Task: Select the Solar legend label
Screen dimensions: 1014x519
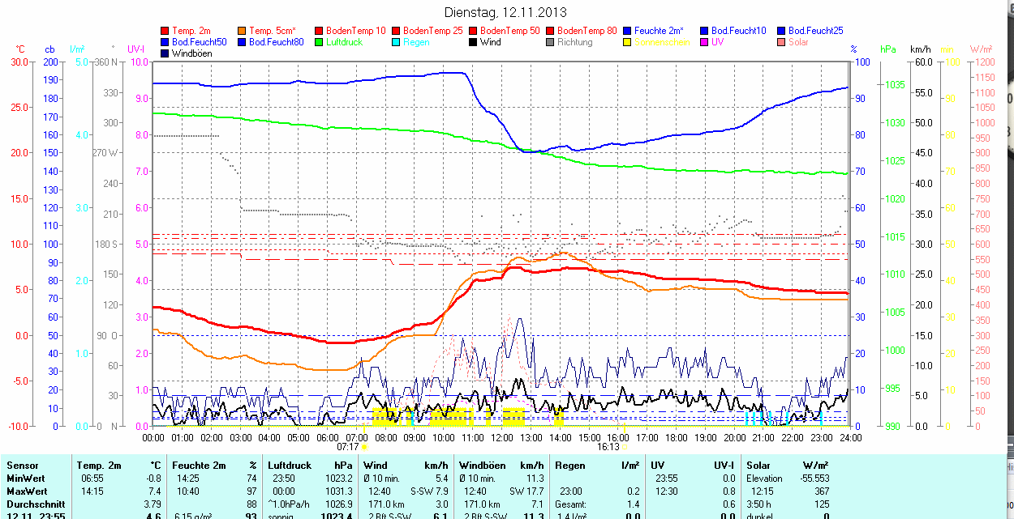Action: pos(798,42)
